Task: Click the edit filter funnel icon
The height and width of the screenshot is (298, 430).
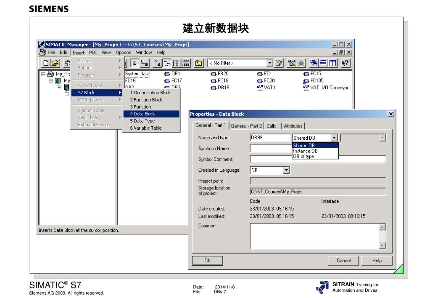Action: [279, 63]
